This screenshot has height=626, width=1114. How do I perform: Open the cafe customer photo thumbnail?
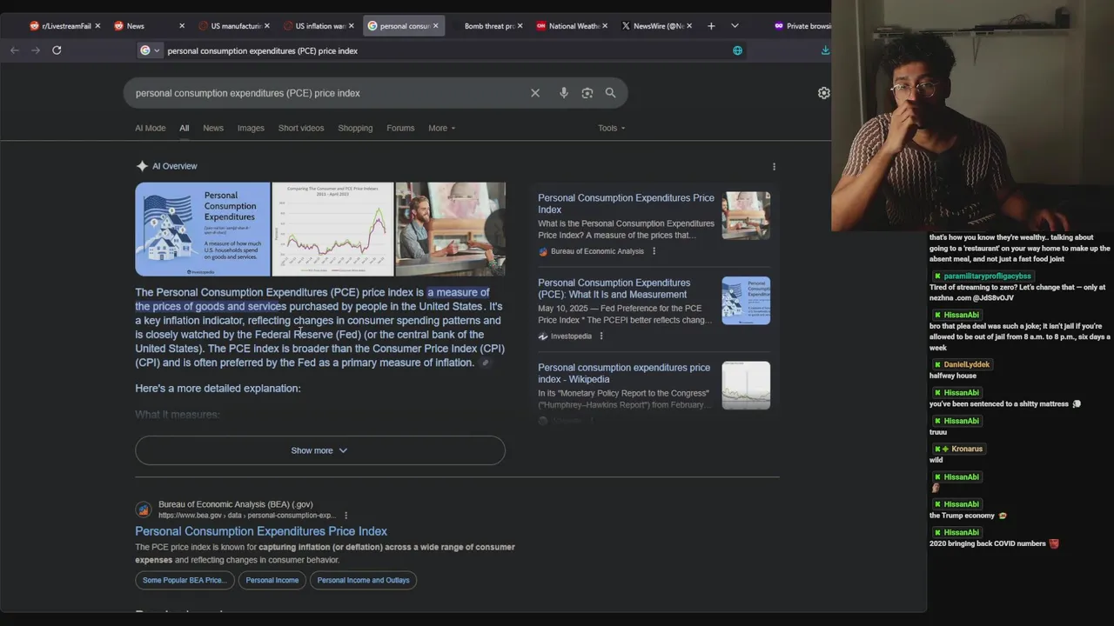point(450,229)
